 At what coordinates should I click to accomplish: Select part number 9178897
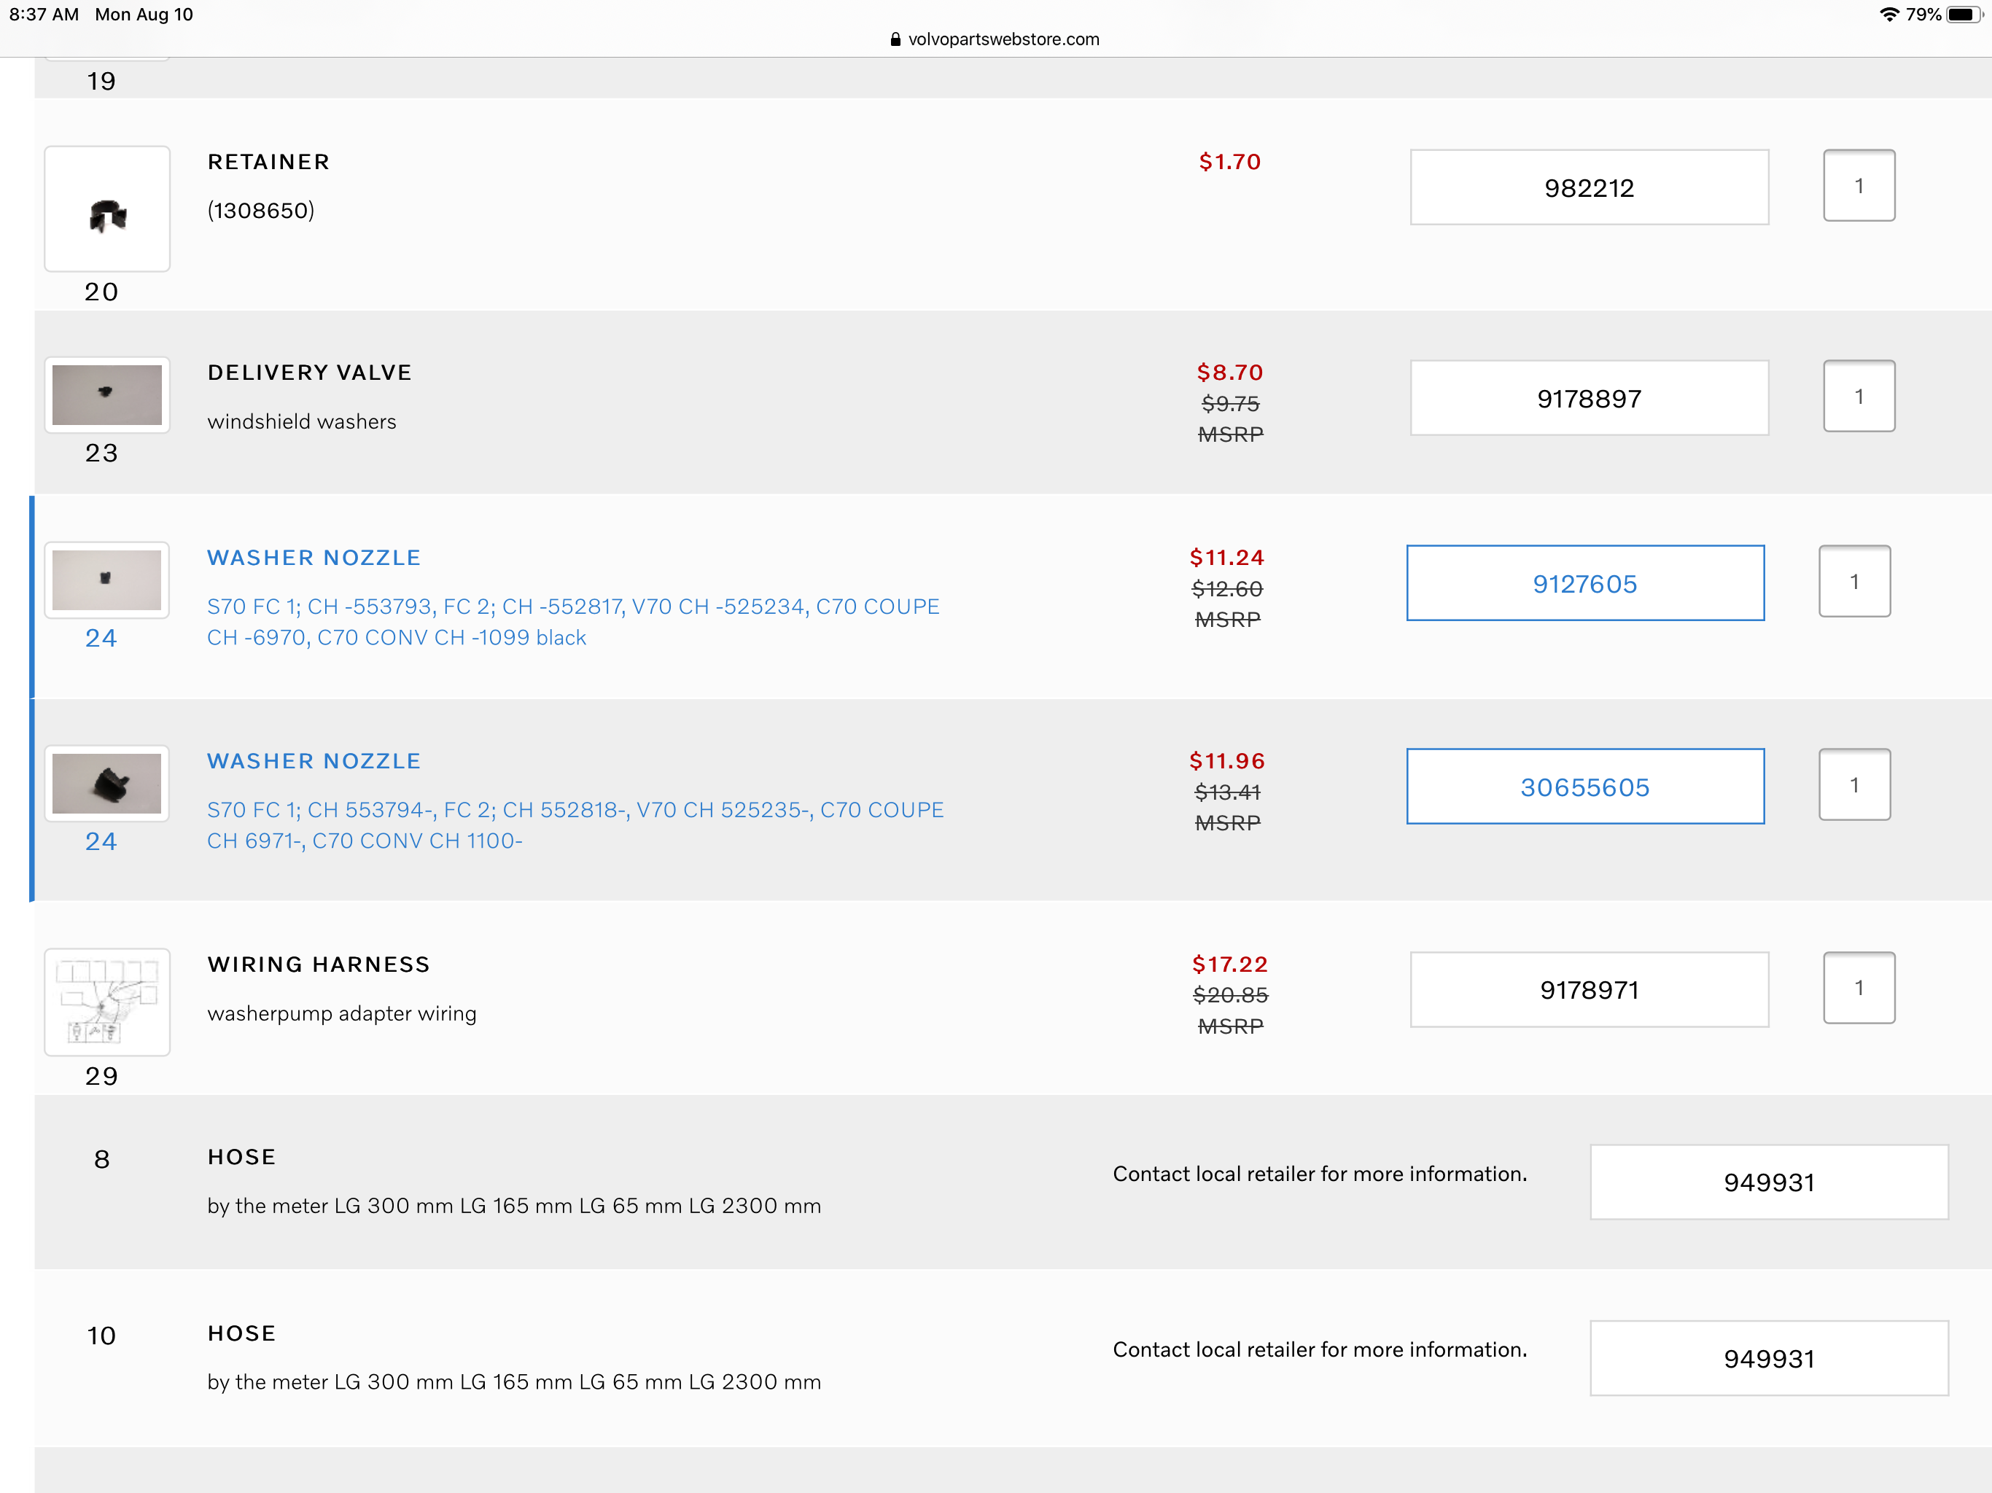[x=1589, y=398]
